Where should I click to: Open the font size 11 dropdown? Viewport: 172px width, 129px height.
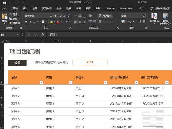point(60,16)
